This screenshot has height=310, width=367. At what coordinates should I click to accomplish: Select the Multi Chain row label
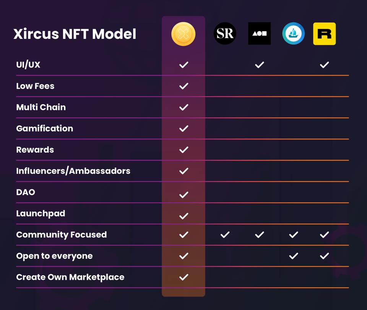(41, 107)
